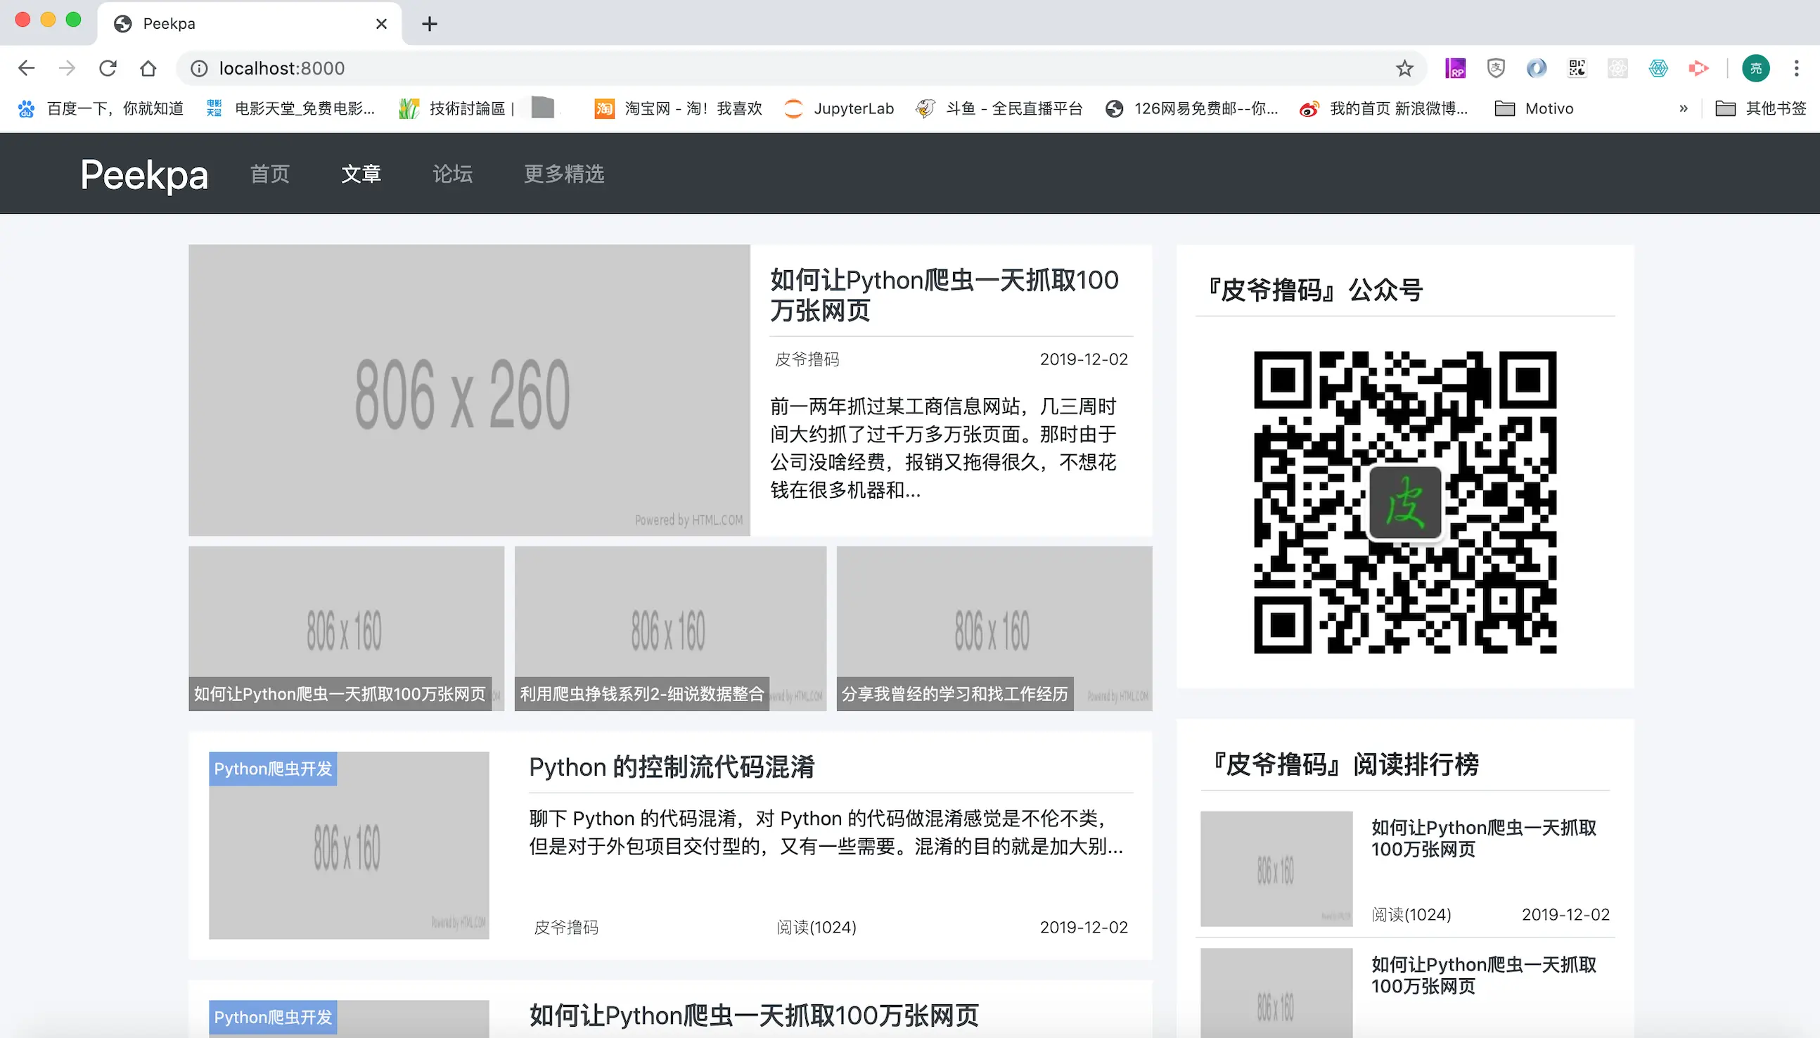Screen dimensions: 1820x1038
Task: Bookmark page with the star icon
Action: point(1404,68)
